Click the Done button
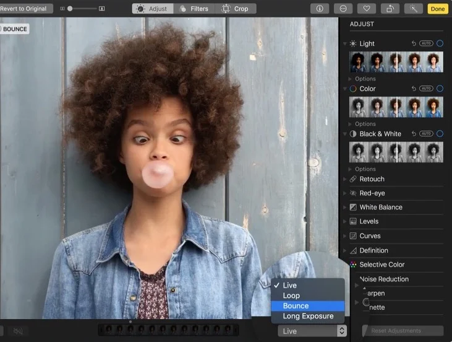Screen dimensions: 452x342 tap(438, 9)
